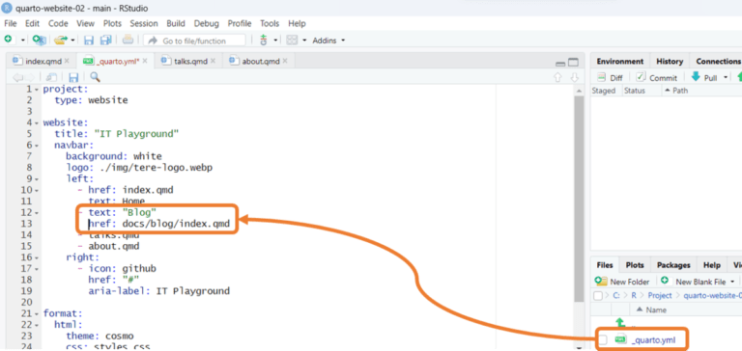Open the Session menu
Screen dimensions: 742x351
click(144, 23)
